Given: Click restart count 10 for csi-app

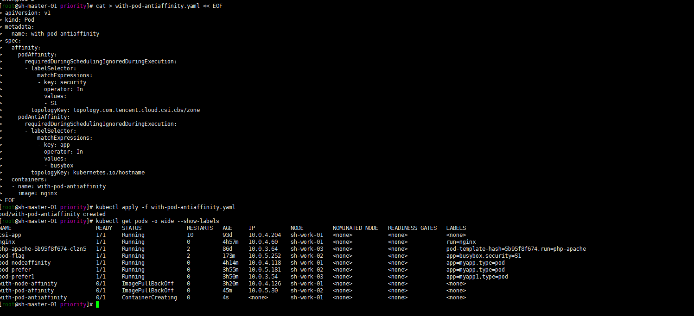Looking at the screenshot, I should (x=190, y=235).
